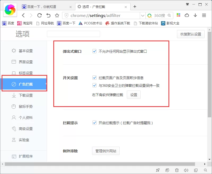The image size is (212, 174).
Task: Open 鼠标手势 in sidebar
Action: [24, 106]
